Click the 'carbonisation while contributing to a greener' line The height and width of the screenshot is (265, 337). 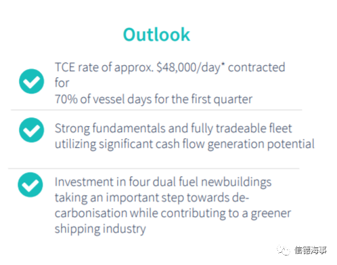coord(173,213)
